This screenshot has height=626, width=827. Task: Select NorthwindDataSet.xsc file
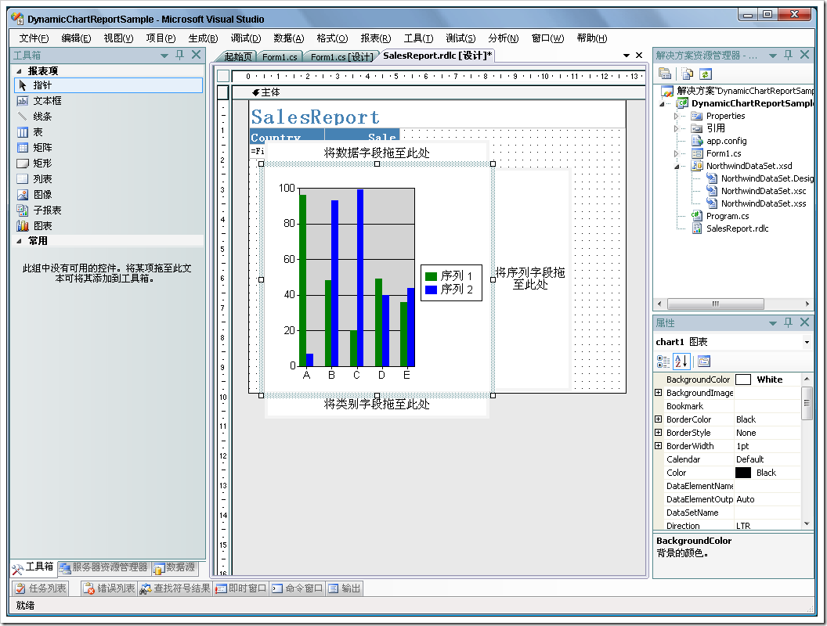[764, 191]
